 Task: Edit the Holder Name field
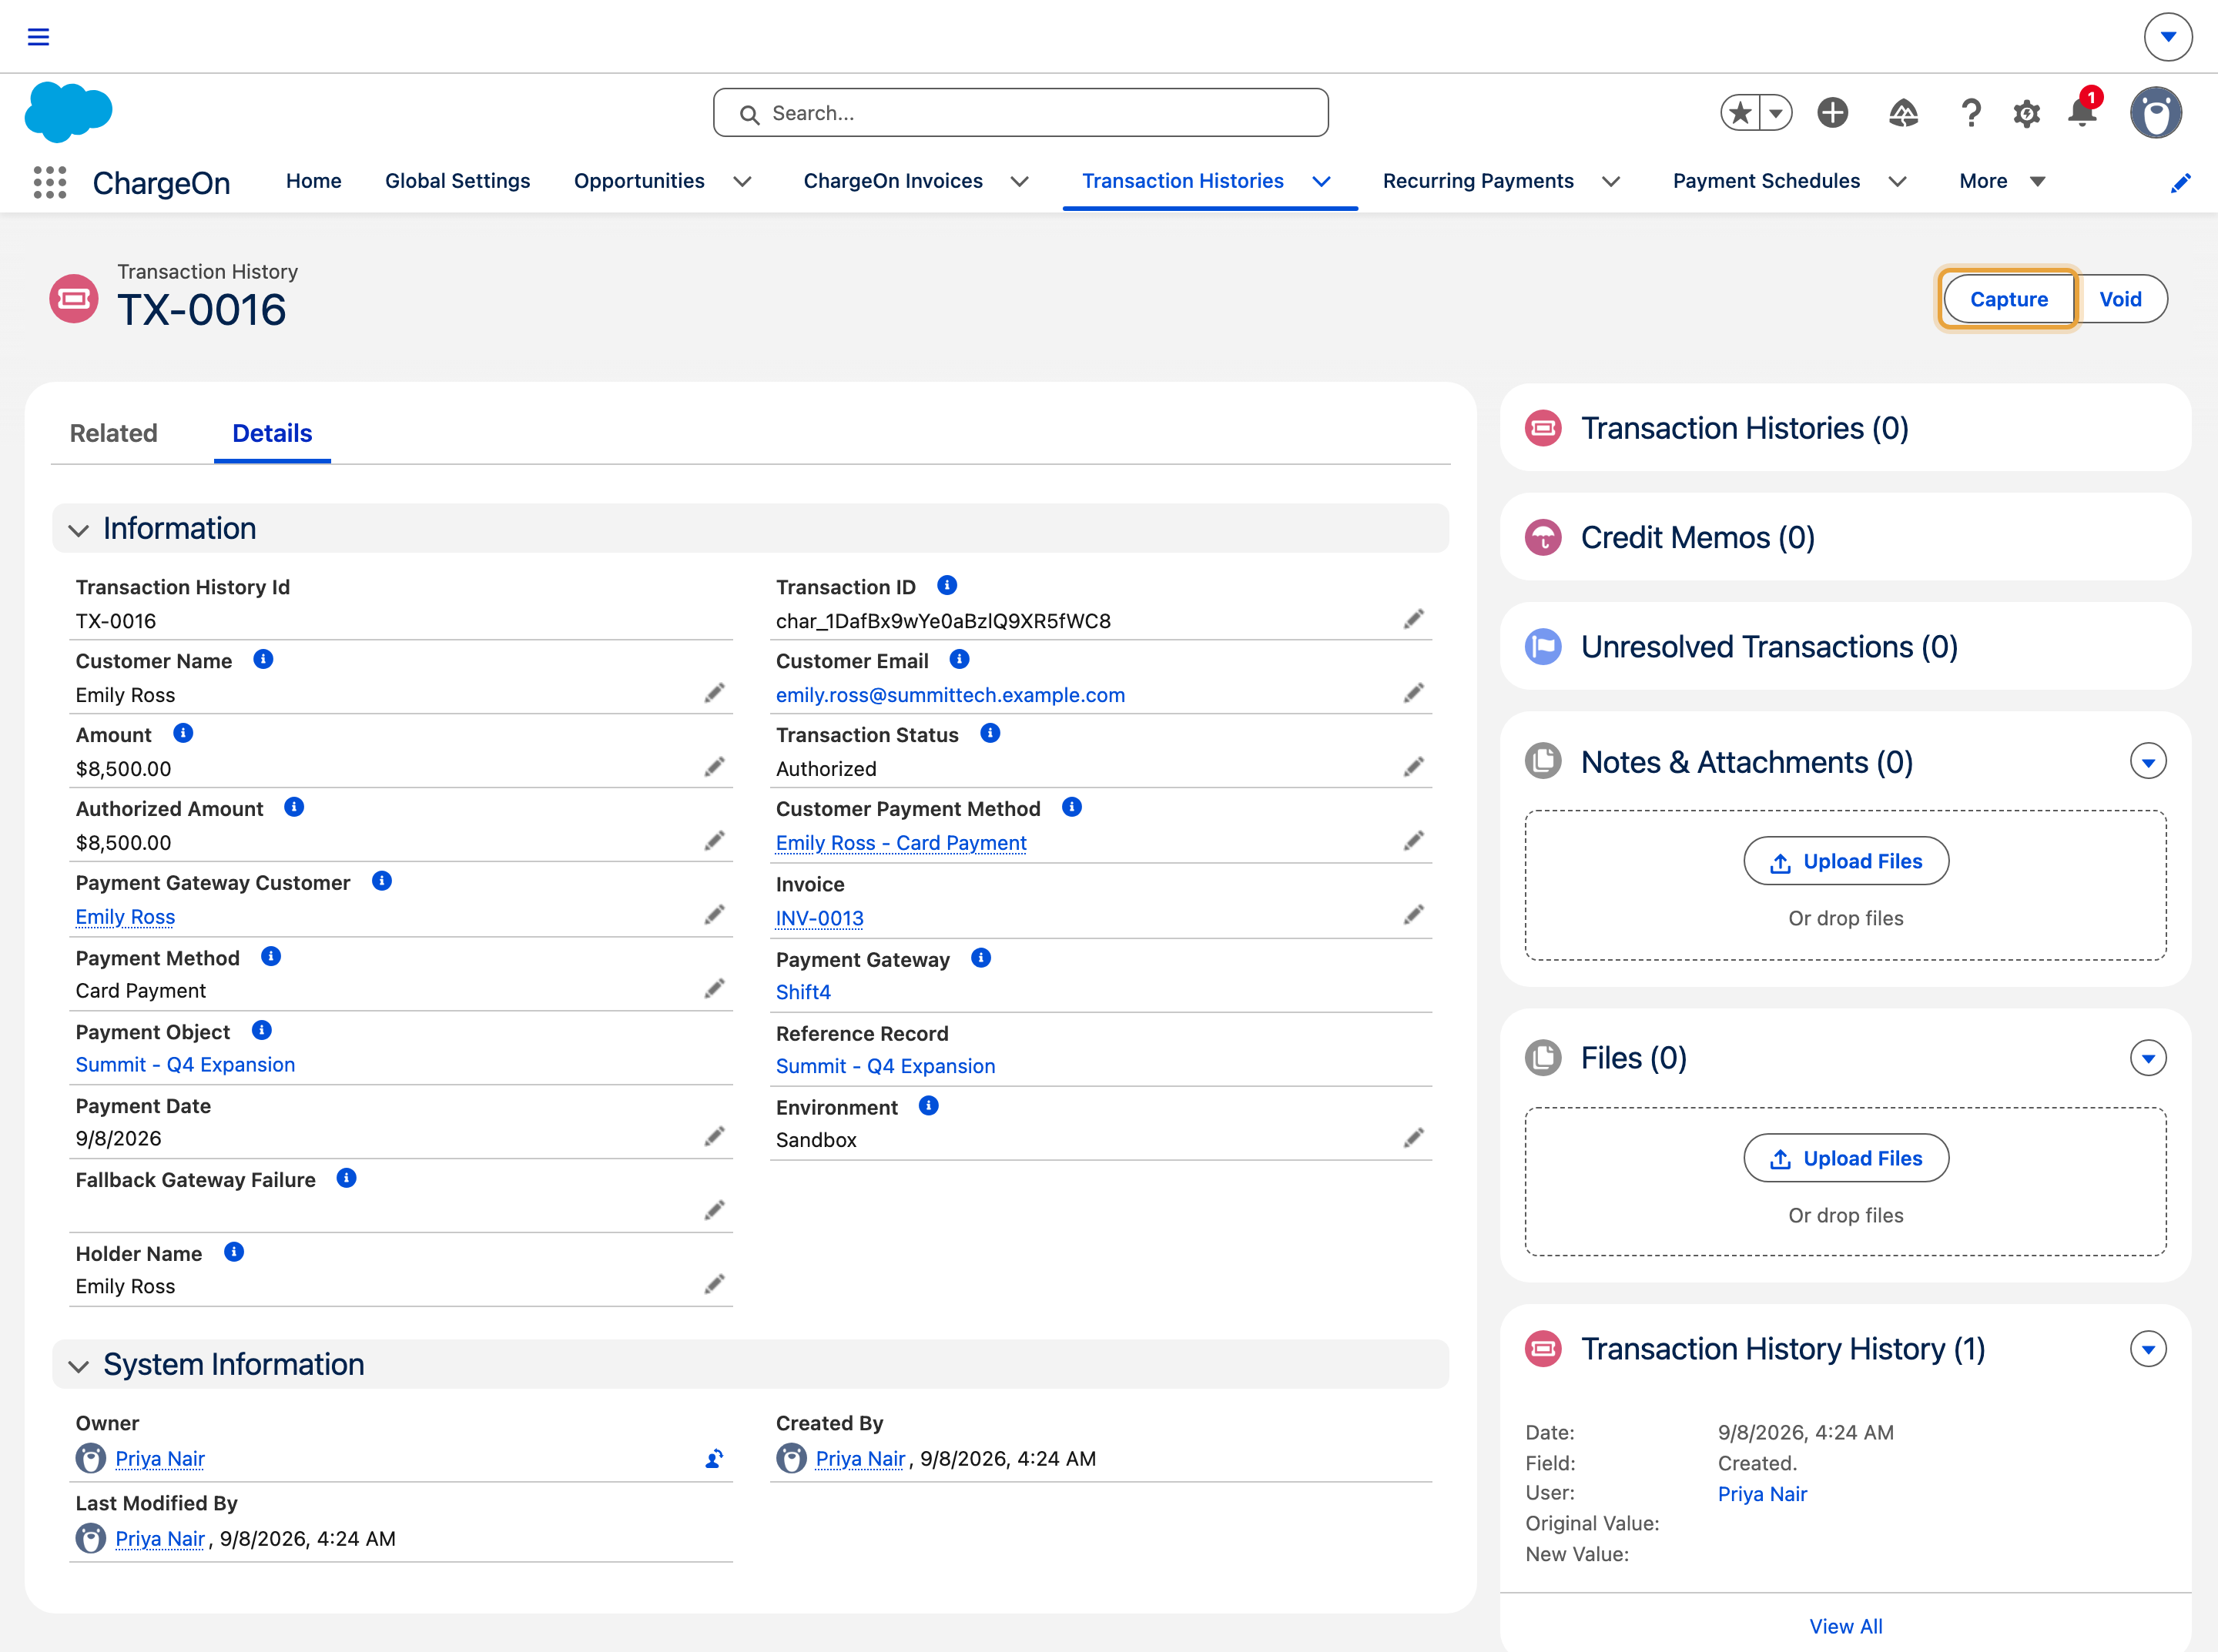pyautogui.click(x=715, y=1285)
